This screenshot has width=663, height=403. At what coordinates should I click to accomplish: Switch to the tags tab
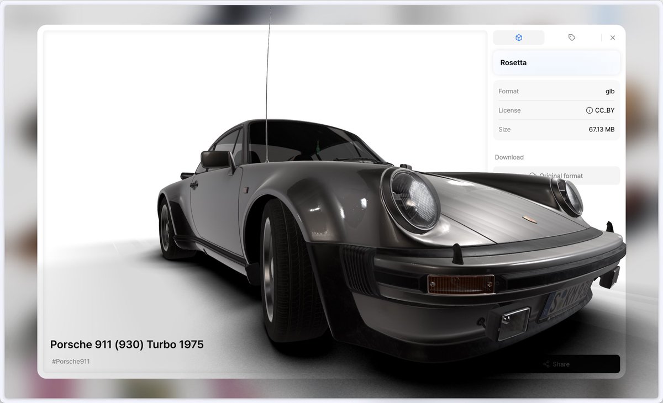pyautogui.click(x=571, y=38)
